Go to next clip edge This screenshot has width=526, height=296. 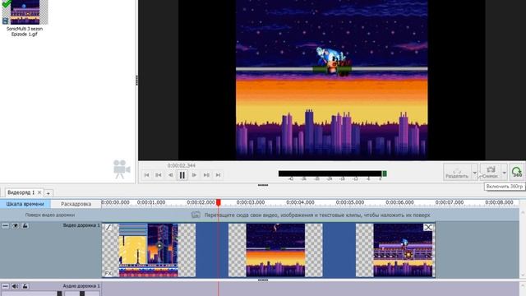(206, 175)
